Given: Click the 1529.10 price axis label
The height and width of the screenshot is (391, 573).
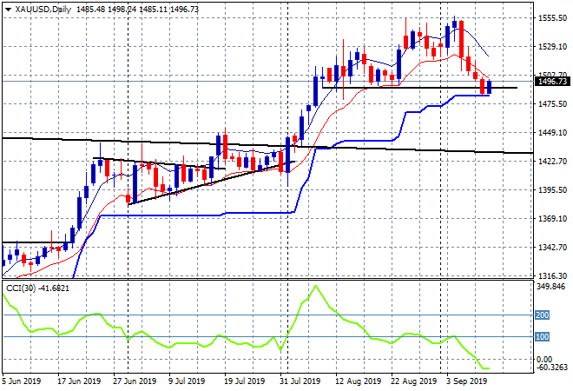Looking at the screenshot, I should (552, 46).
